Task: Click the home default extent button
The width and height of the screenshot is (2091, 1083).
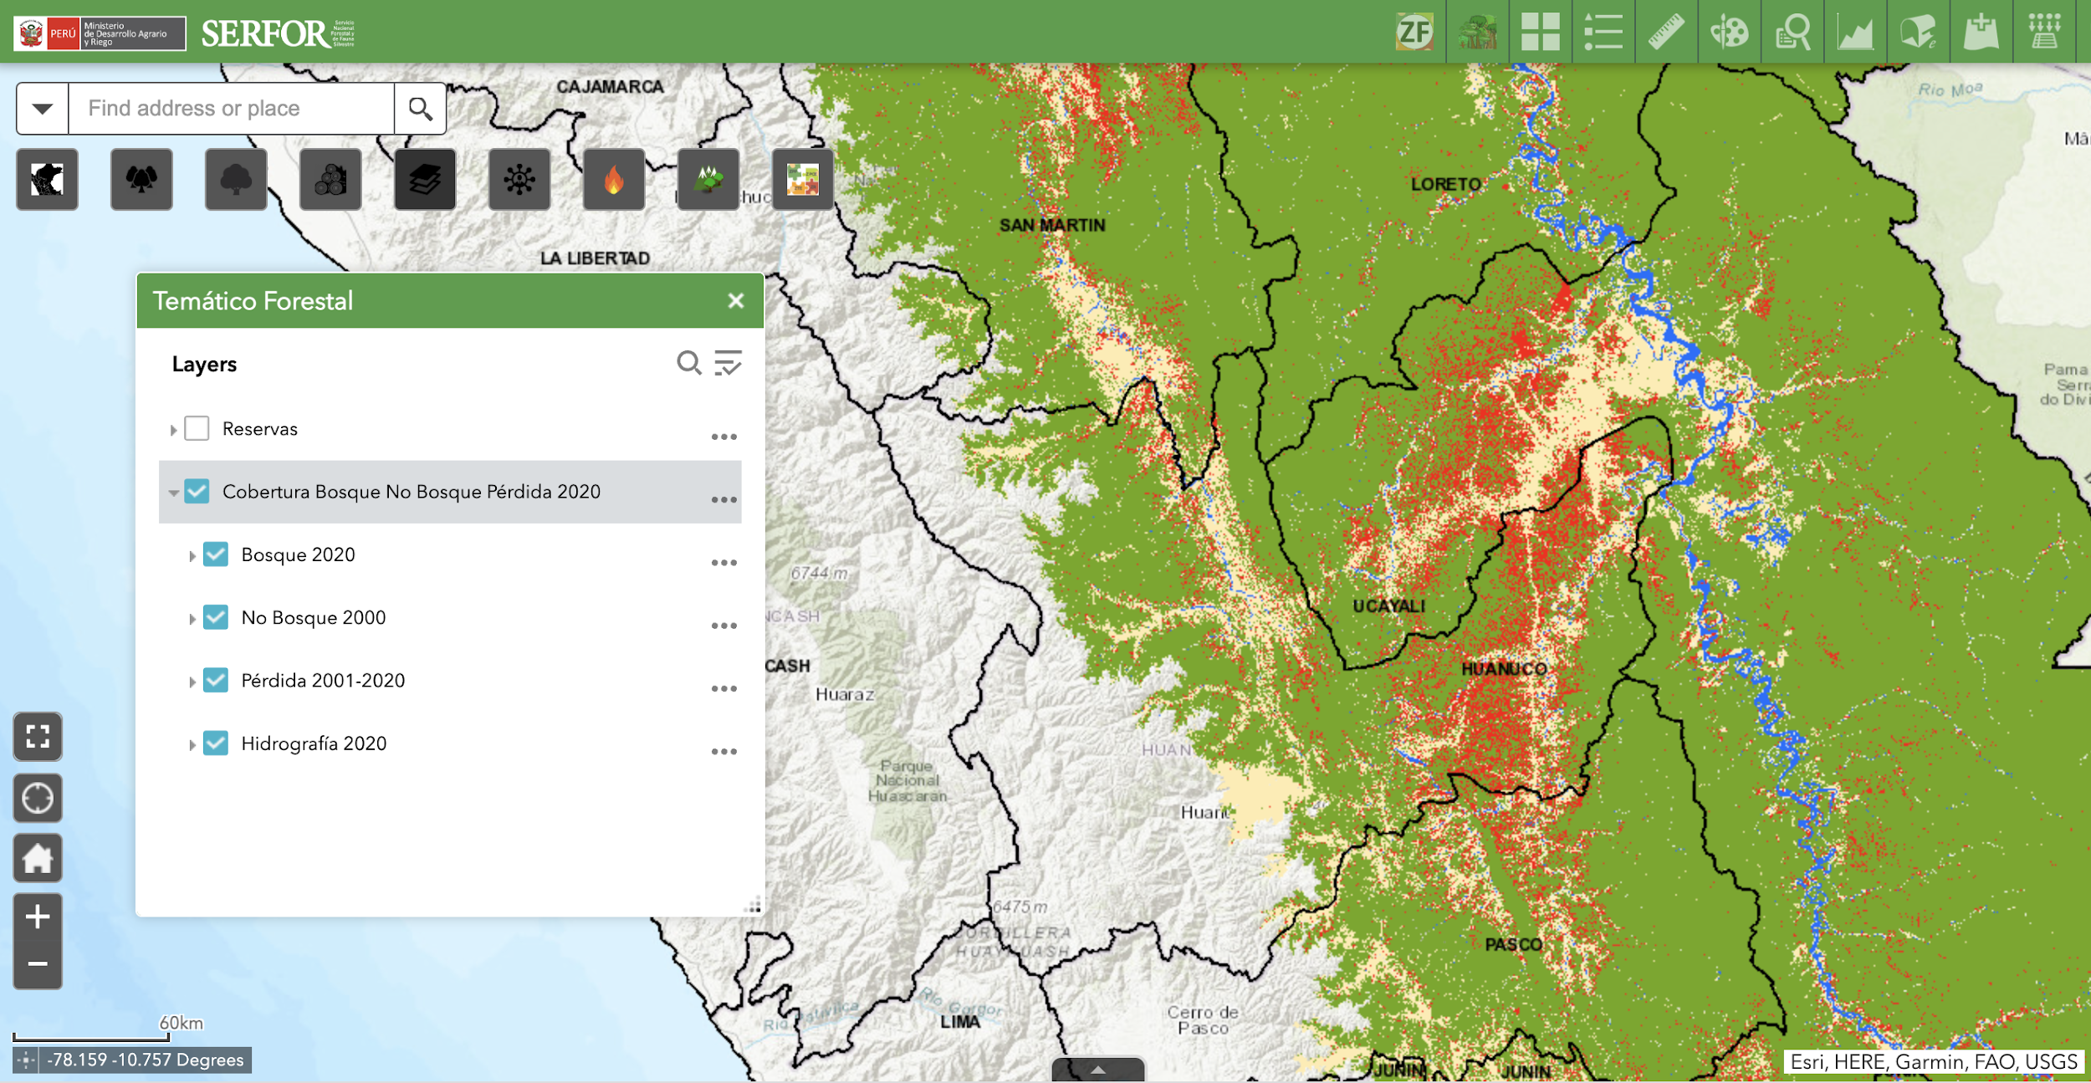Action: point(38,858)
